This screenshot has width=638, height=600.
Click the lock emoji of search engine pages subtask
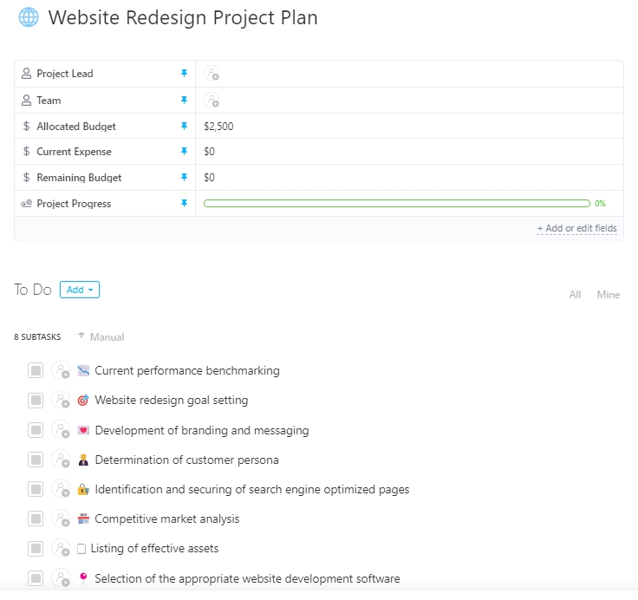[83, 489]
